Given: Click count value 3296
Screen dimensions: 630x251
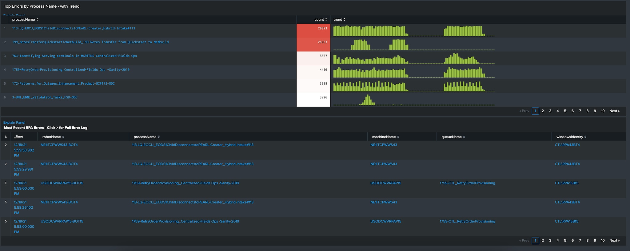Looking at the screenshot, I should [323, 97].
